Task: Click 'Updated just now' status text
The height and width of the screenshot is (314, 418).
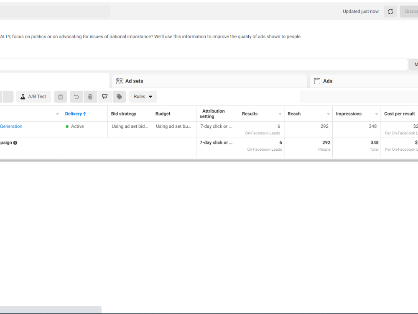Action: click(361, 11)
